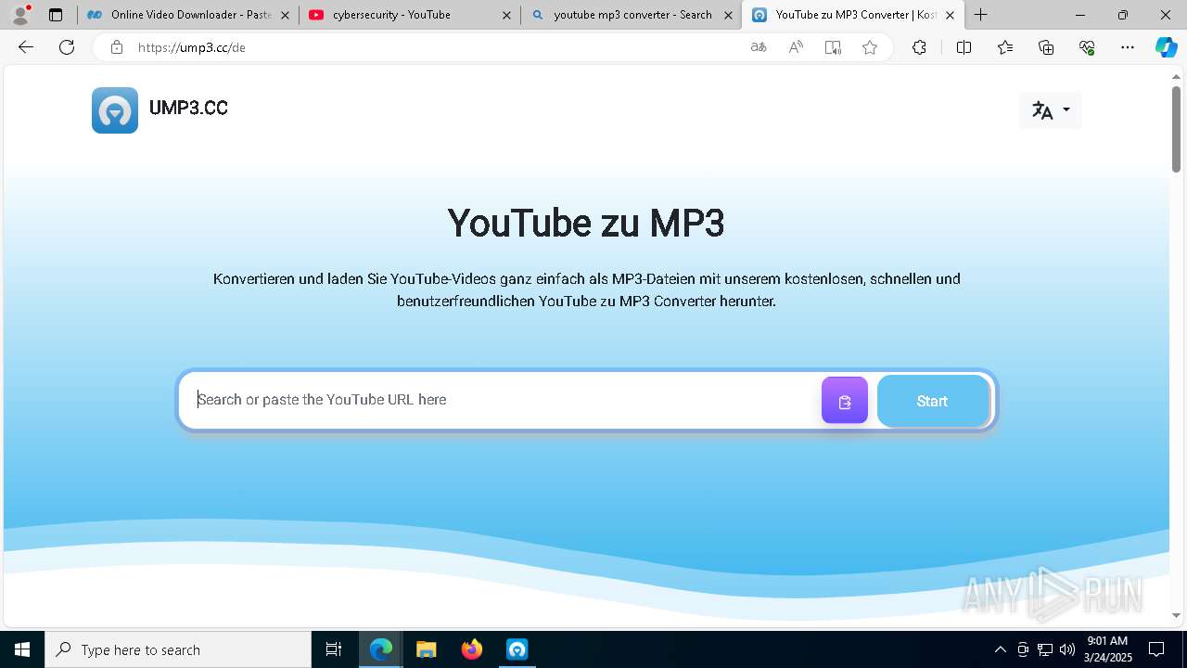Close the youtube mp3 converter tab
This screenshot has width=1187, height=668.
point(728,15)
